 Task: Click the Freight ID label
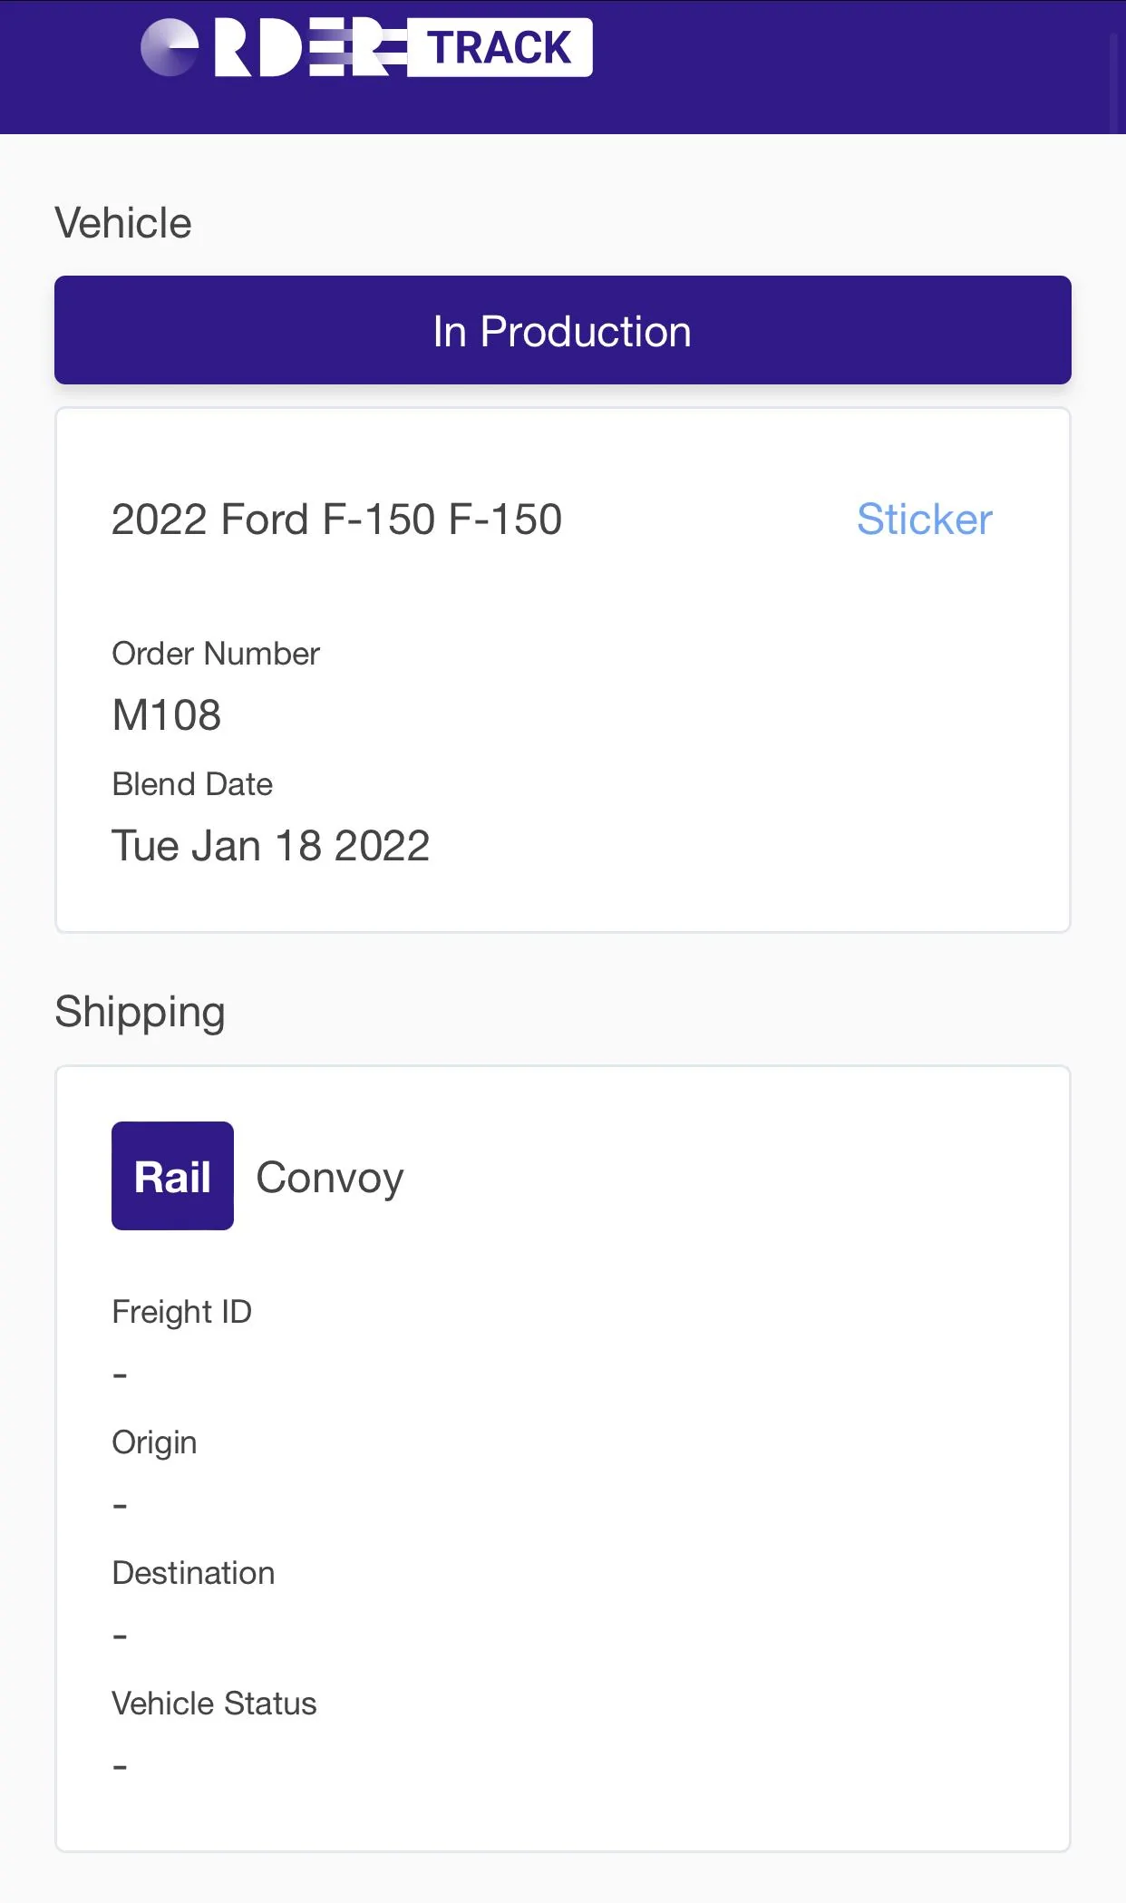click(181, 1312)
